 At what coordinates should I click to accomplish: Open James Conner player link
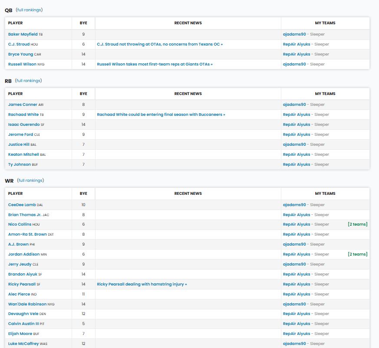tap(23, 105)
